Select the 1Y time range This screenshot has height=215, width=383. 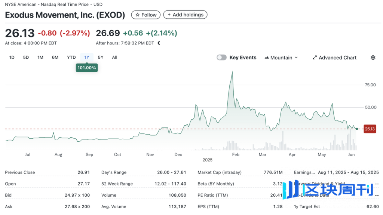87,58
